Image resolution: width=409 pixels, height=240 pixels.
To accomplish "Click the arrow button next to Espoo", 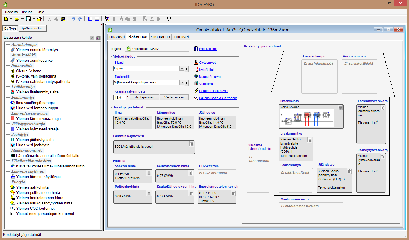I will 186,68.
